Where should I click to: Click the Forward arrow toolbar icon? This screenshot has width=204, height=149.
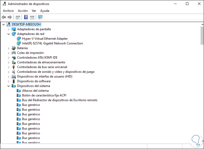pos(10,17)
